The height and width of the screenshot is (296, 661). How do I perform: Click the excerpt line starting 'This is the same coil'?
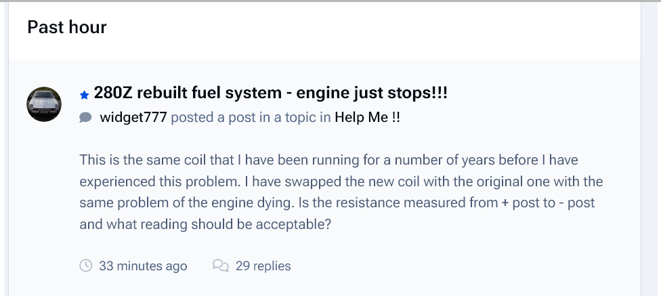[329, 161]
